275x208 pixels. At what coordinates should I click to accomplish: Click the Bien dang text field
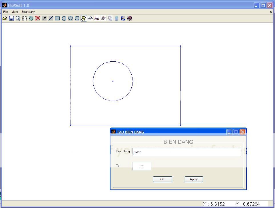point(186,152)
